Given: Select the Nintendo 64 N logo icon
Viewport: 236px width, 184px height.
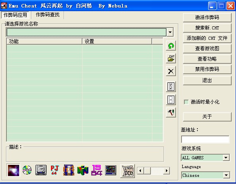Looking at the screenshot, I should (x=83, y=170).
